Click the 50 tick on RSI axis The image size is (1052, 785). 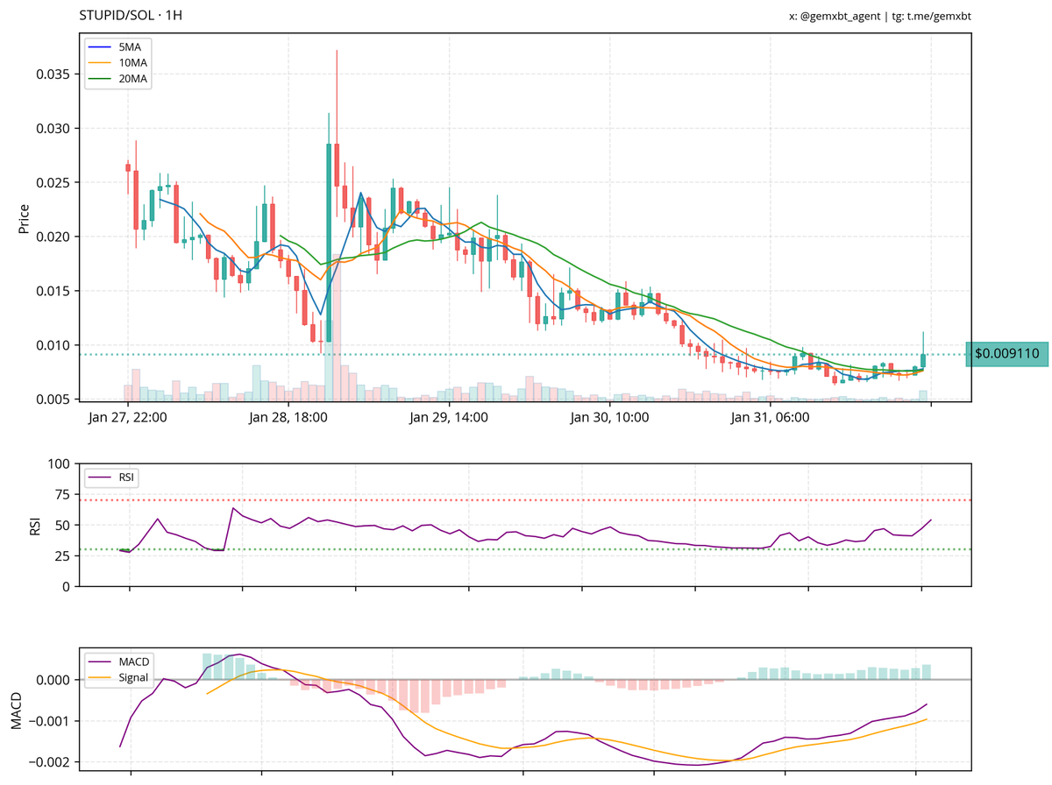coord(62,525)
